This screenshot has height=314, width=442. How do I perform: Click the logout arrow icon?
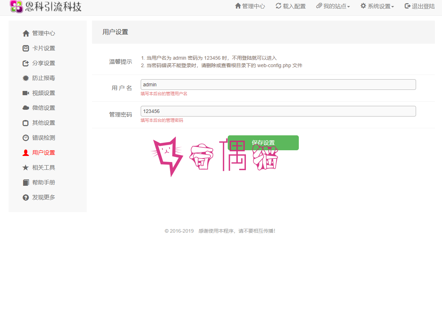pyautogui.click(x=408, y=6)
